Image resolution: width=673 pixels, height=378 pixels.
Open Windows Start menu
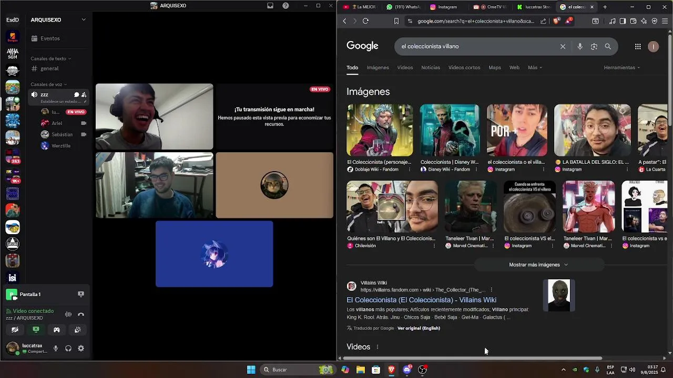[x=251, y=370]
